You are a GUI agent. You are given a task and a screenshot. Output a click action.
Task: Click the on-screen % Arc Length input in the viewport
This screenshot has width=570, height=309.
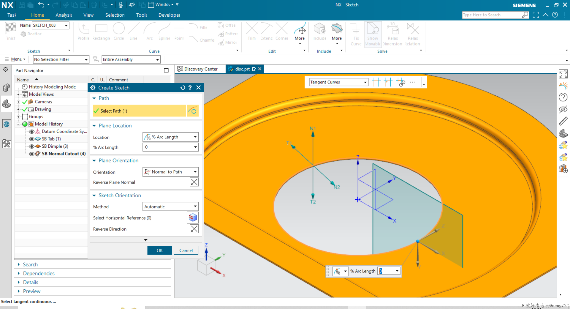click(x=389, y=271)
